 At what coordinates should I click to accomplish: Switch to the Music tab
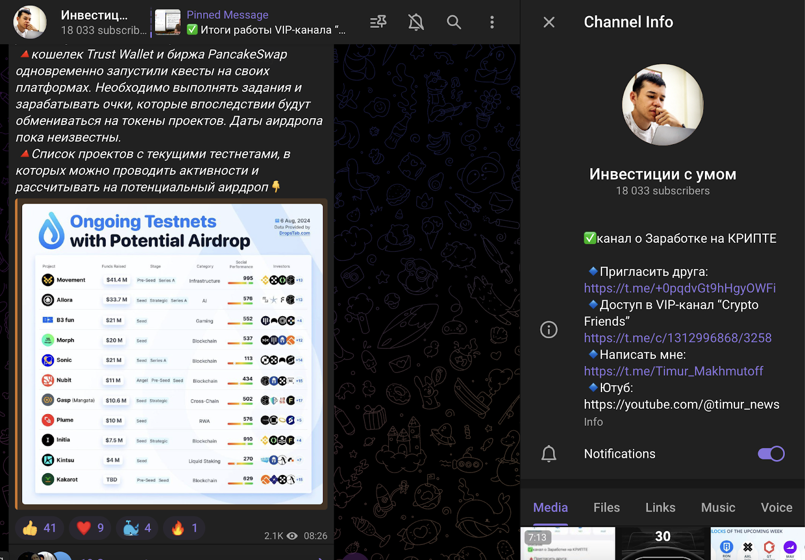(718, 508)
